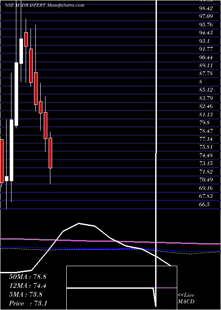Click the 78.47 price axis label
Viewport: 221px width, 310px height.
click(206, 131)
